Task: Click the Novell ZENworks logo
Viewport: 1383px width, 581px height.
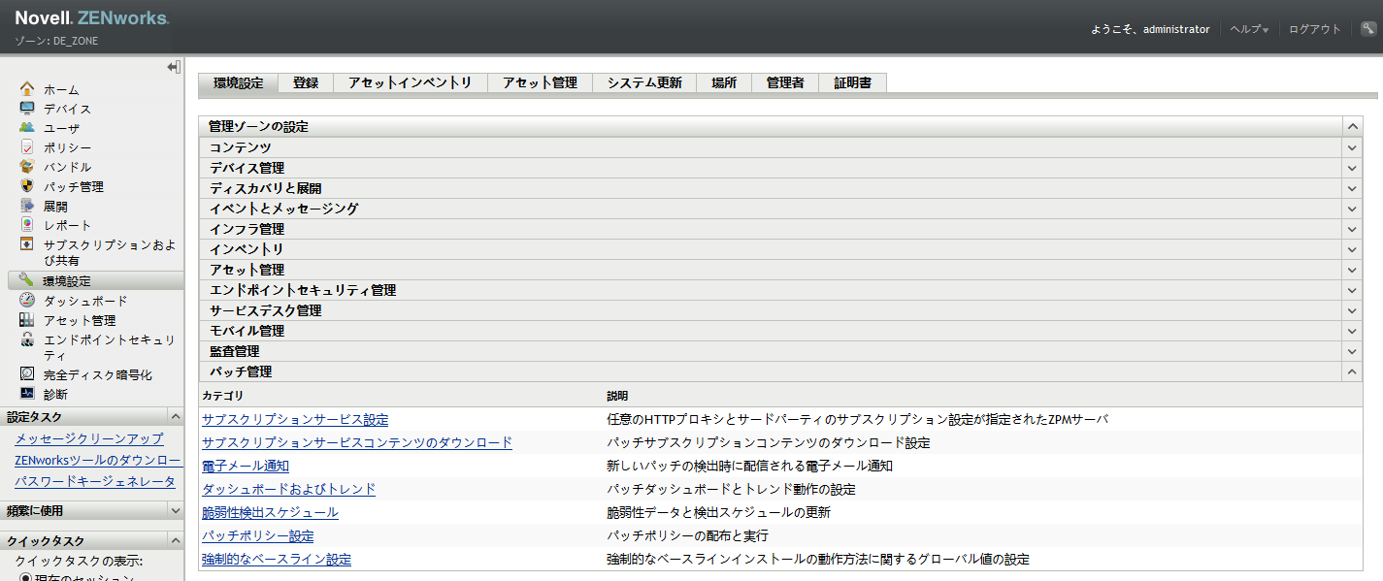Action: [92, 19]
